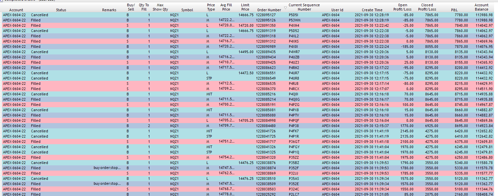
Task: Select limit price 14705.25
Action: [x=246, y=120]
